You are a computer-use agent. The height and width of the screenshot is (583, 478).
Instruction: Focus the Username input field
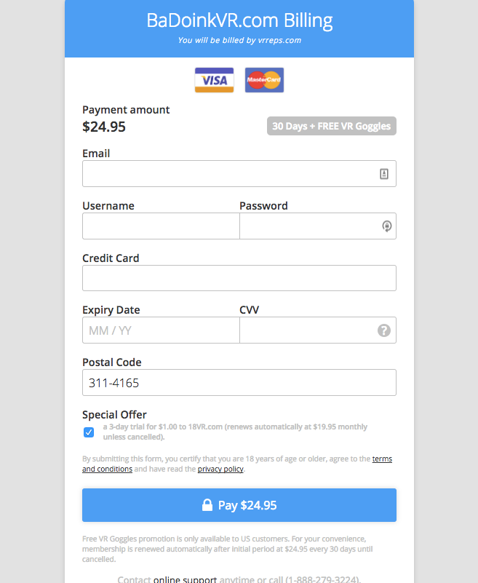(x=161, y=226)
